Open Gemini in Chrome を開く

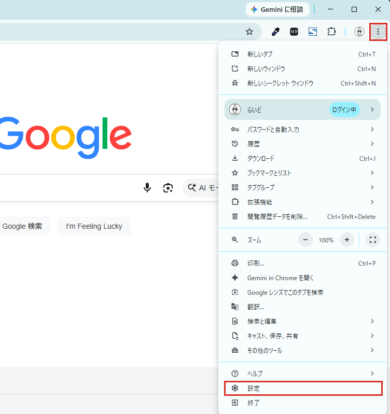pyautogui.click(x=303, y=278)
